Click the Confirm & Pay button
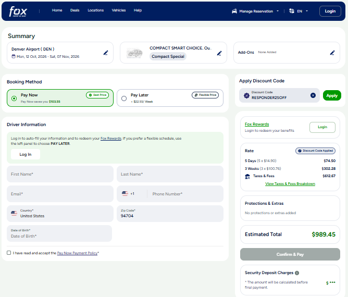Viewport: 348px width, 297px height. [x=290, y=254]
